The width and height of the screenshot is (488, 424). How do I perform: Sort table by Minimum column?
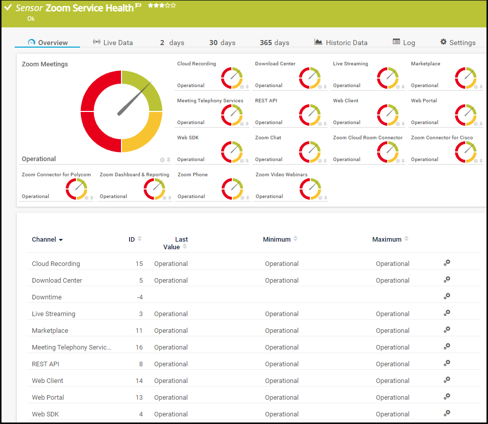point(280,239)
